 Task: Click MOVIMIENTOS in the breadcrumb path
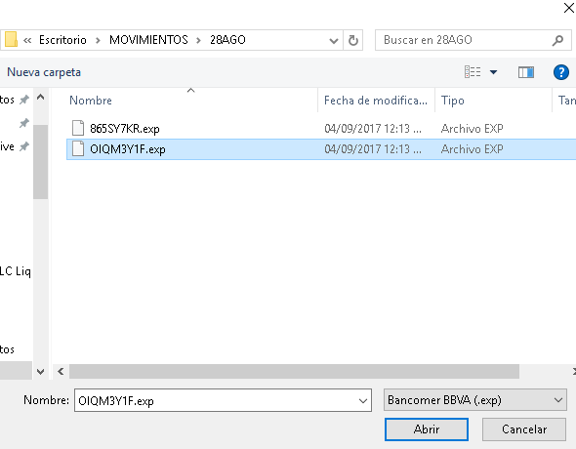click(x=148, y=40)
